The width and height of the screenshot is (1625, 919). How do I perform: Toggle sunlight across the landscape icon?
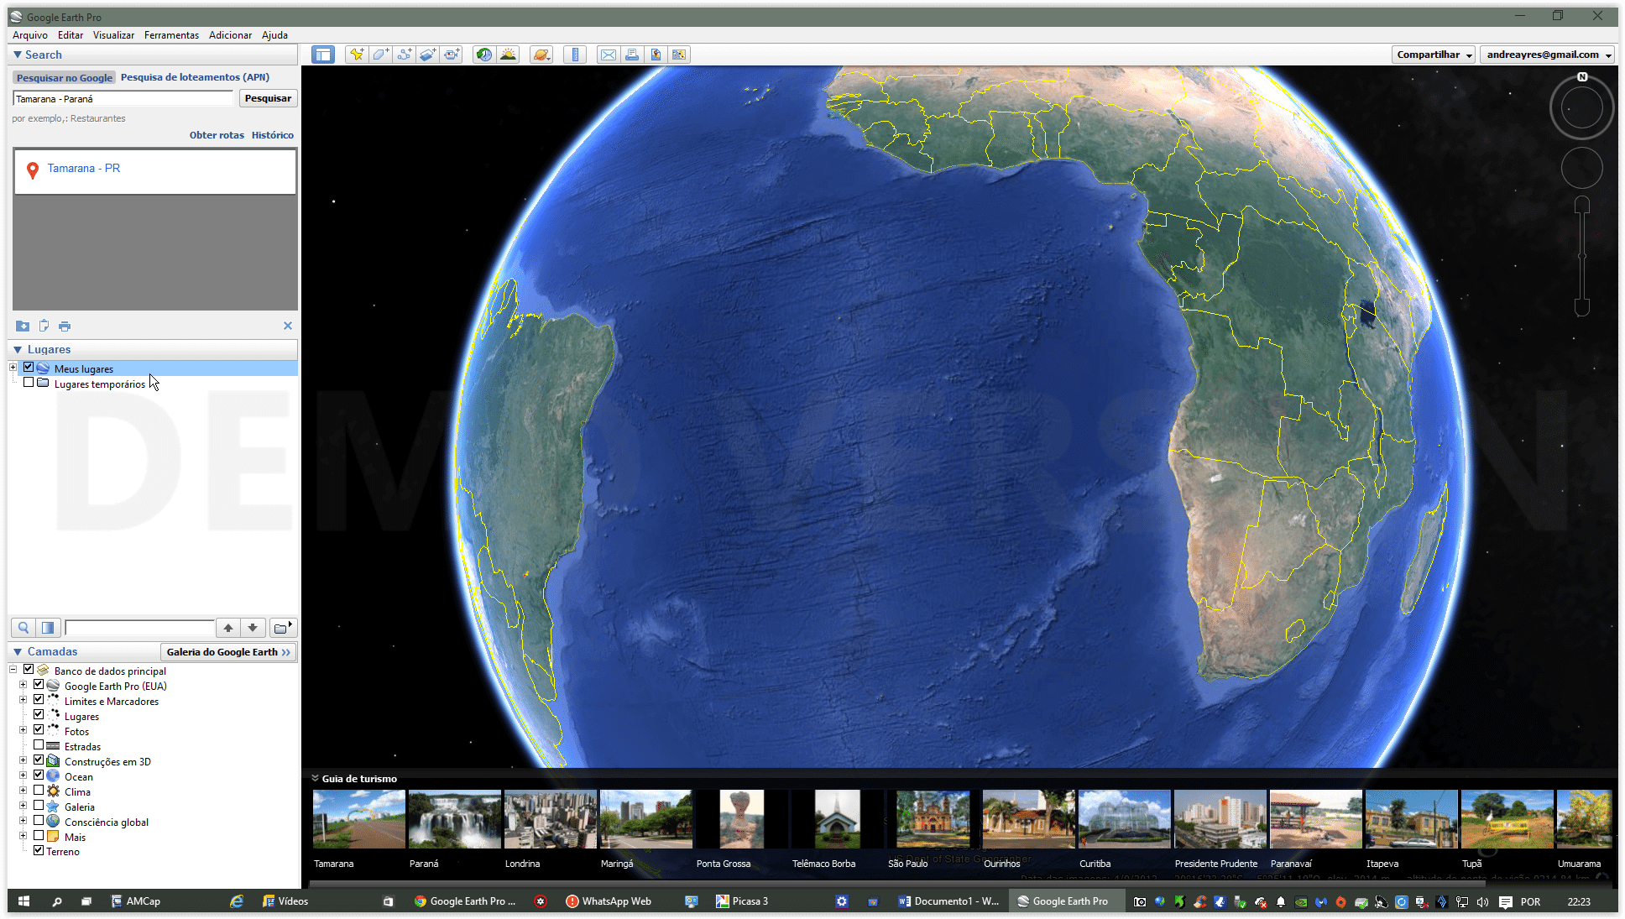508,55
